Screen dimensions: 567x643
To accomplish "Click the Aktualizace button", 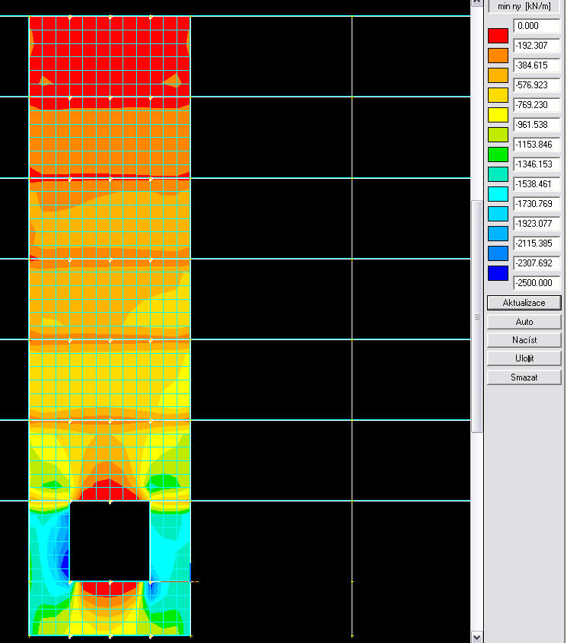I will (524, 303).
